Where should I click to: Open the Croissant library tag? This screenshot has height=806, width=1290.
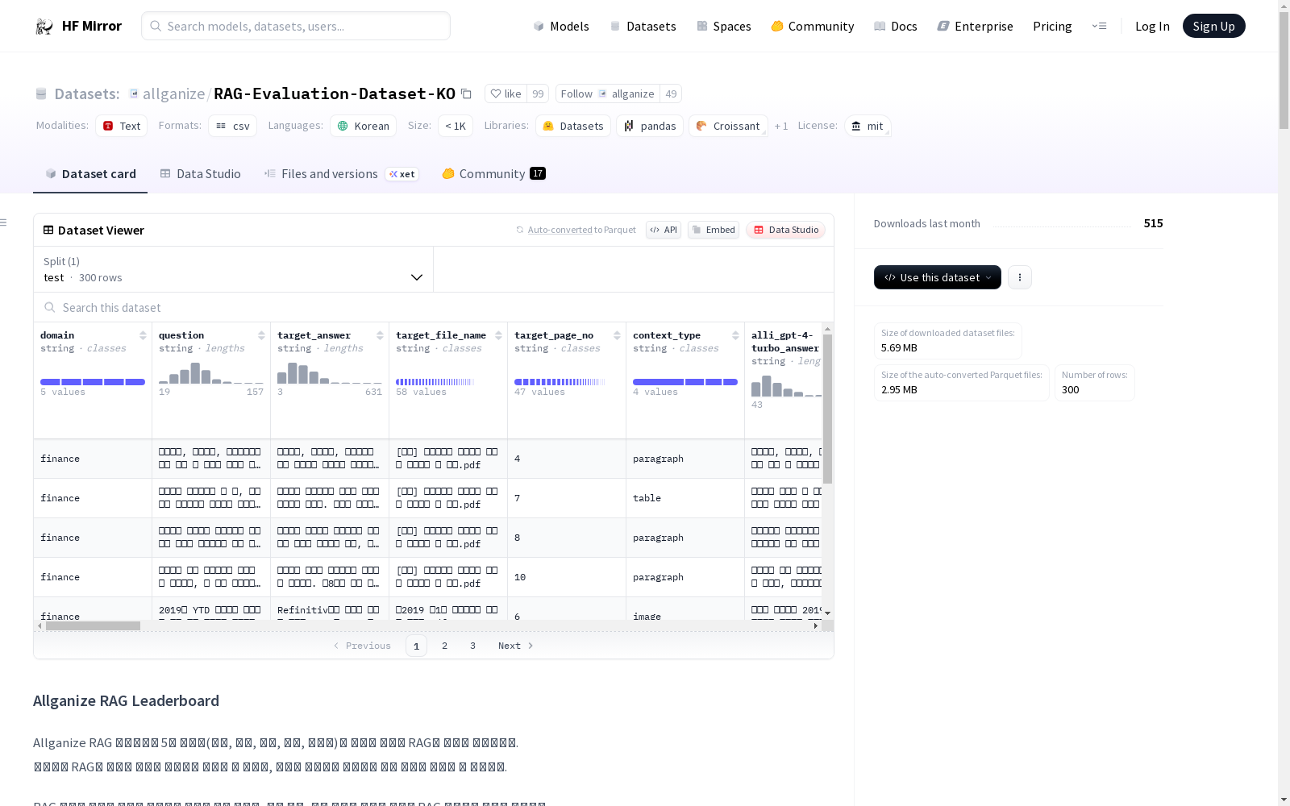click(x=728, y=126)
